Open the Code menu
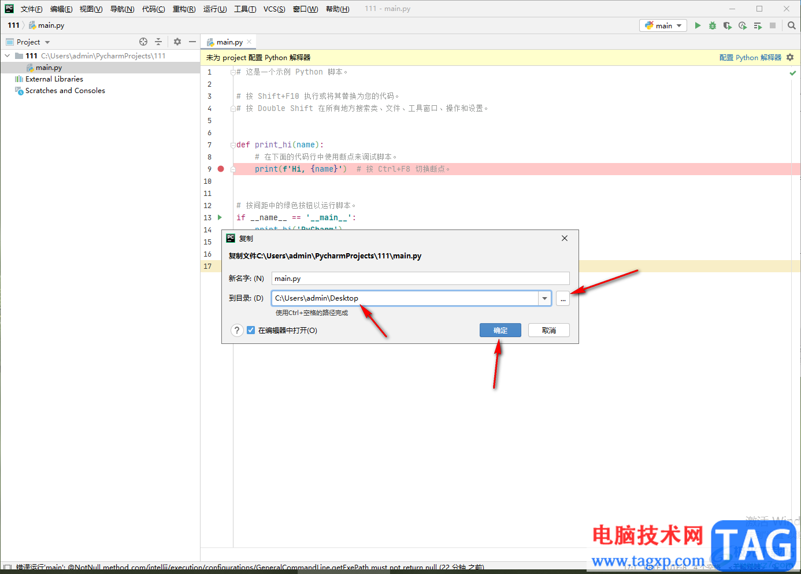 point(153,9)
